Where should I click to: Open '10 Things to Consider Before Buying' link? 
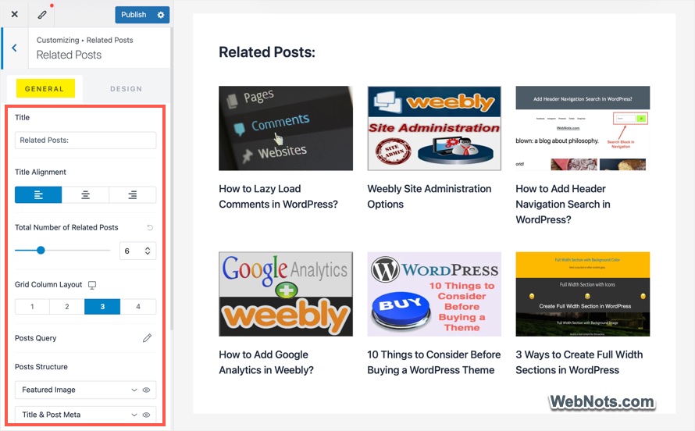pyautogui.click(x=434, y=362)
